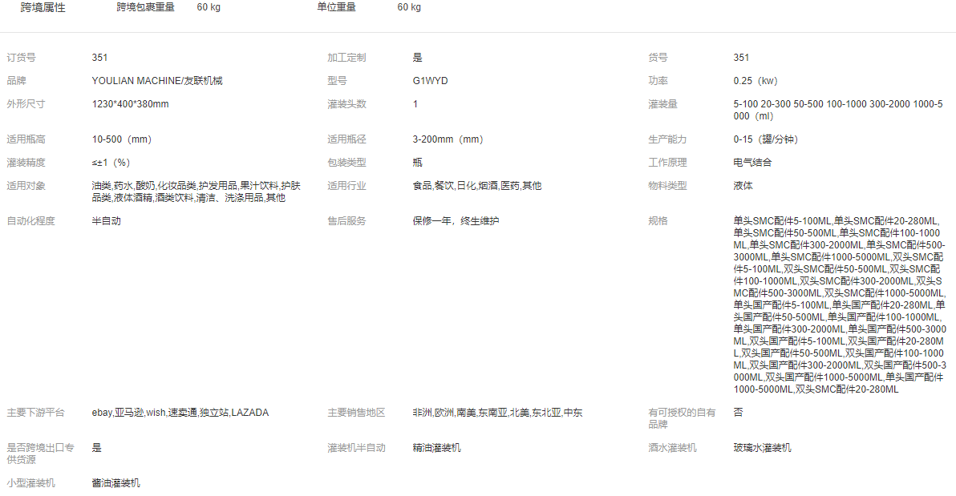Click the 适用行业 industries list
Viewport: 956px width, 496px height.
click(x=476, y=186)
